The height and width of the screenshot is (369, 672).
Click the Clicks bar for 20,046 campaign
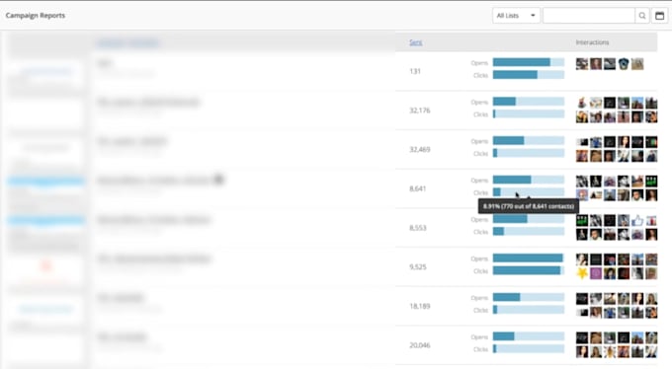pyautogui.click(x=529, y=349)
